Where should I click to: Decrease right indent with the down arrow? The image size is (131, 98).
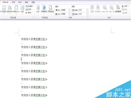(x=69, y=15)
